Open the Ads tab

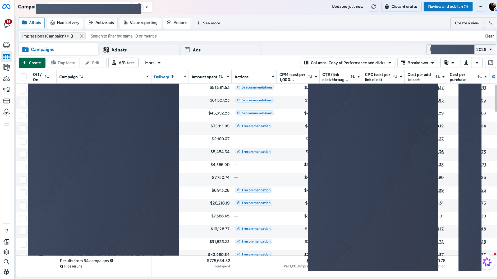coord(221,50)
